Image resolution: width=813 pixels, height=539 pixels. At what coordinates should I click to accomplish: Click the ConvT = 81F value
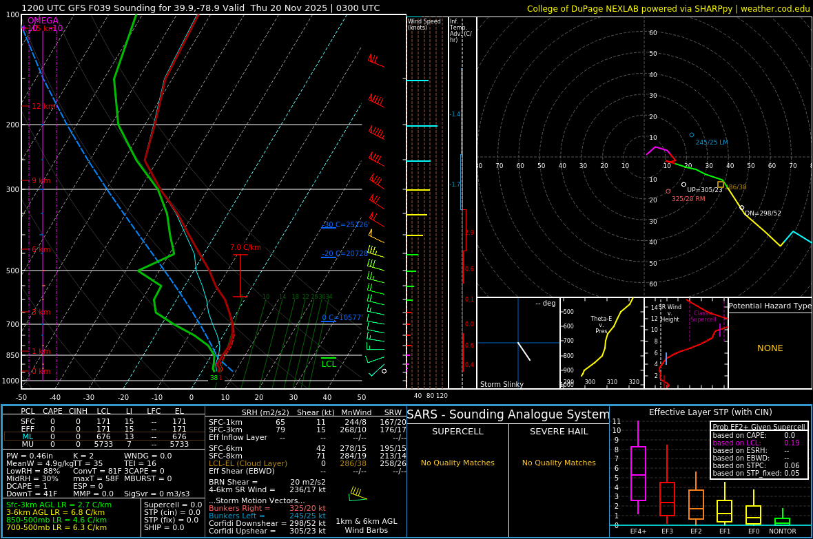tap(97, 471)
